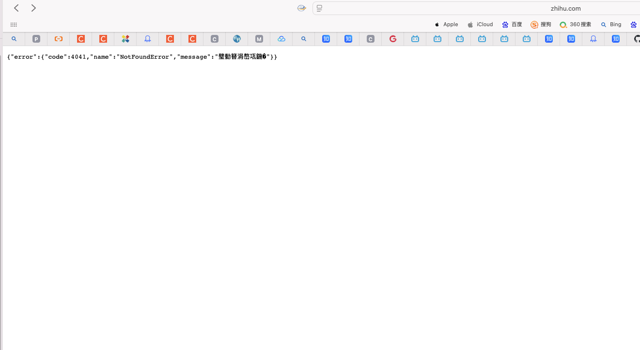Open the 搜狗 bookmark

pos(541,24)
